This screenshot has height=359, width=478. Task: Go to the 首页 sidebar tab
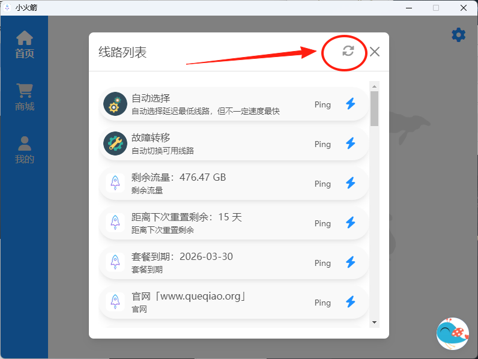pyautogui.click(x=25, y=44)
